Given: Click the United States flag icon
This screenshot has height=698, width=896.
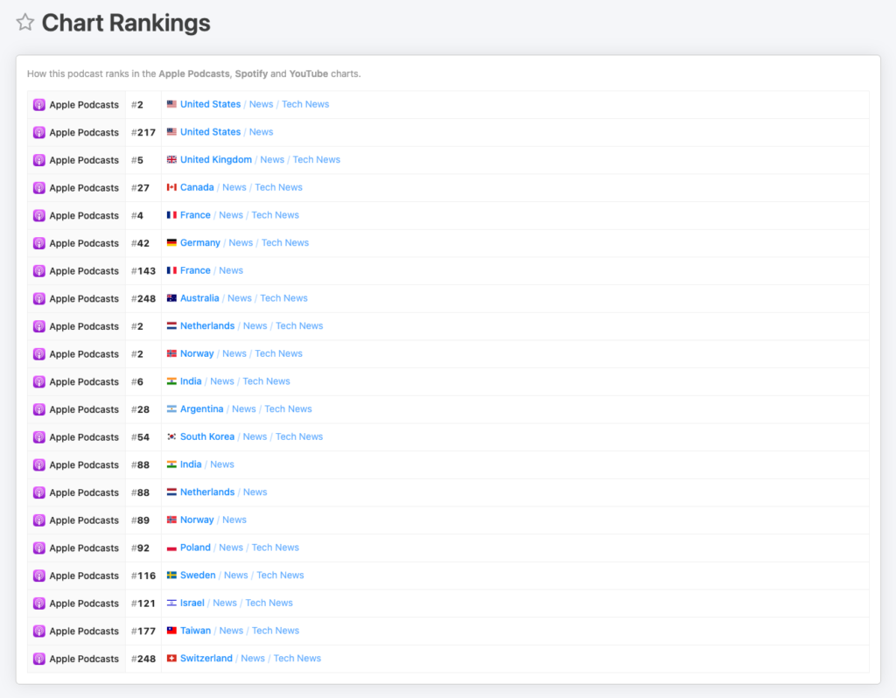Looking at the screenshot, I should [172, 103].
